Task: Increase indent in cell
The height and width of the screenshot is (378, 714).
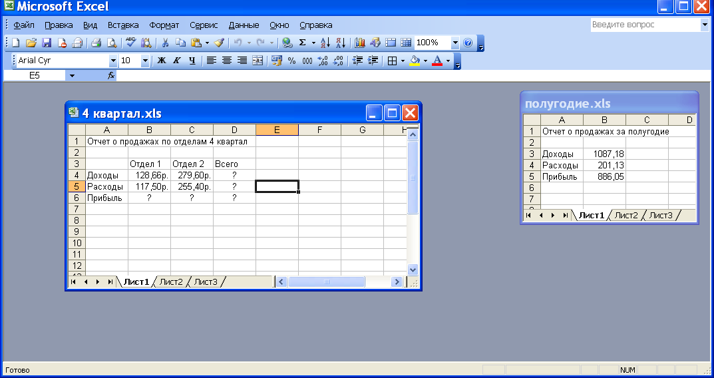Action: point(373,61)
